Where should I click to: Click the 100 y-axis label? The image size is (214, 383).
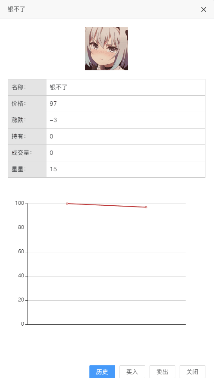click(x=20, y=203)
